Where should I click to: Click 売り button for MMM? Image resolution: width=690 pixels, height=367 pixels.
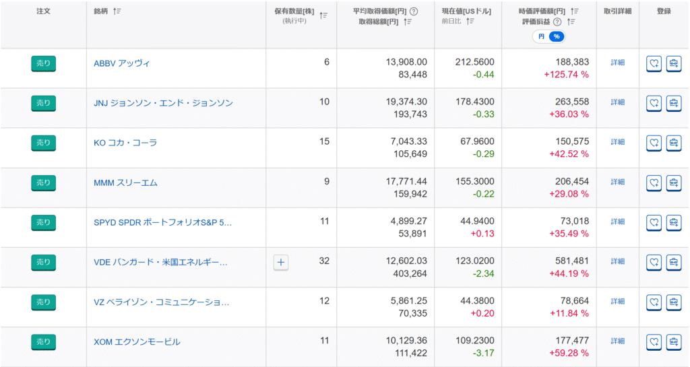[43, 183]
